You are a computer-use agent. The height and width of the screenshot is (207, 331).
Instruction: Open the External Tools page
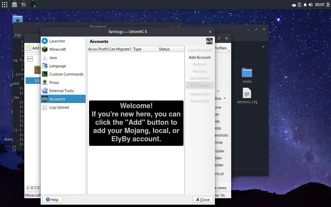pyautogui.click(x=63, y=91)
